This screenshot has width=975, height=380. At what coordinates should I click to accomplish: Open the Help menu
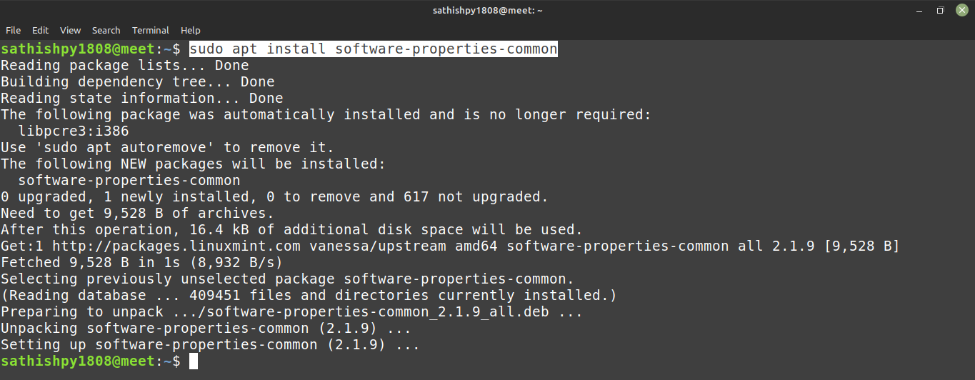pyautogui.click(x=190, y=30)
